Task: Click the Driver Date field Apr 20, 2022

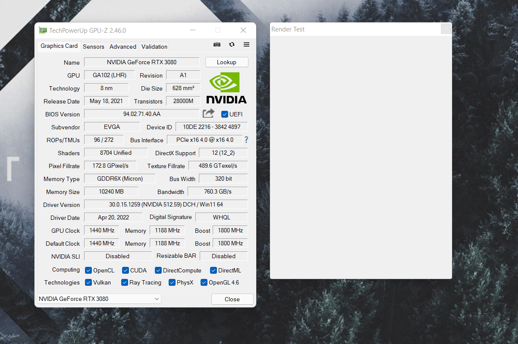Action: tap(113, 217)
